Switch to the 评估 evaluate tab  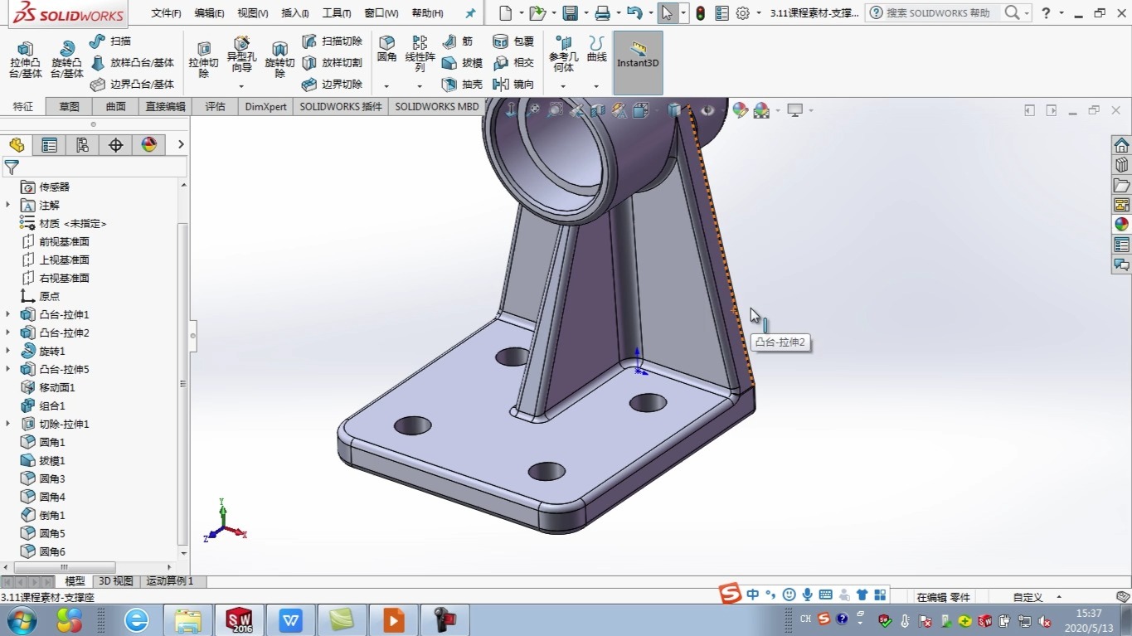(x=216, y=106)
